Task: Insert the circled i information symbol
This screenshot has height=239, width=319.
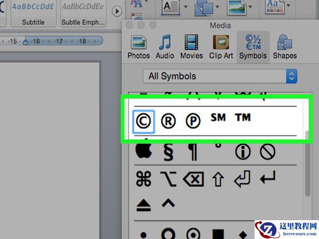Action: pyautogui.click(x=243, y=152)
